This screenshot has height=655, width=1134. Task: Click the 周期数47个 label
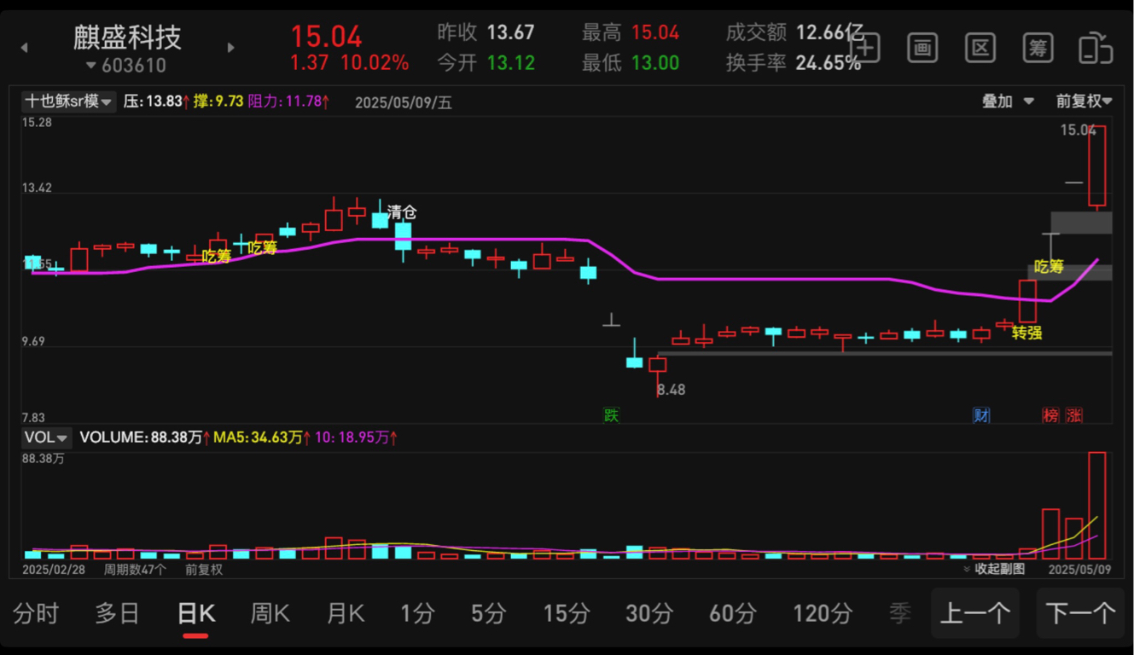135,569
